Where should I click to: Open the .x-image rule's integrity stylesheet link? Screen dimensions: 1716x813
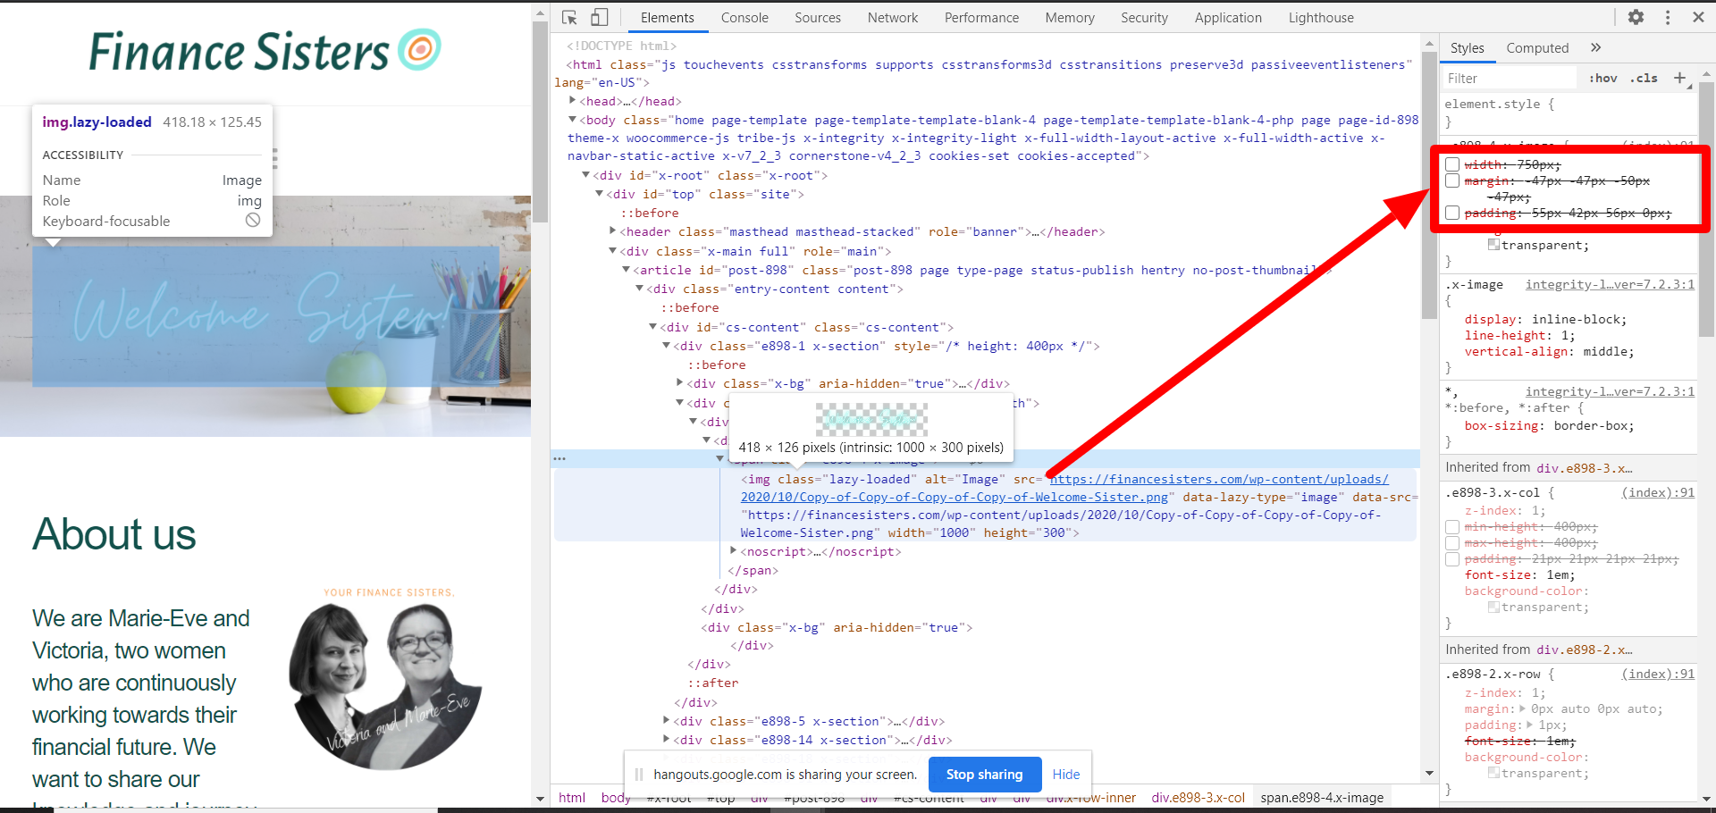click(1610, 285)
